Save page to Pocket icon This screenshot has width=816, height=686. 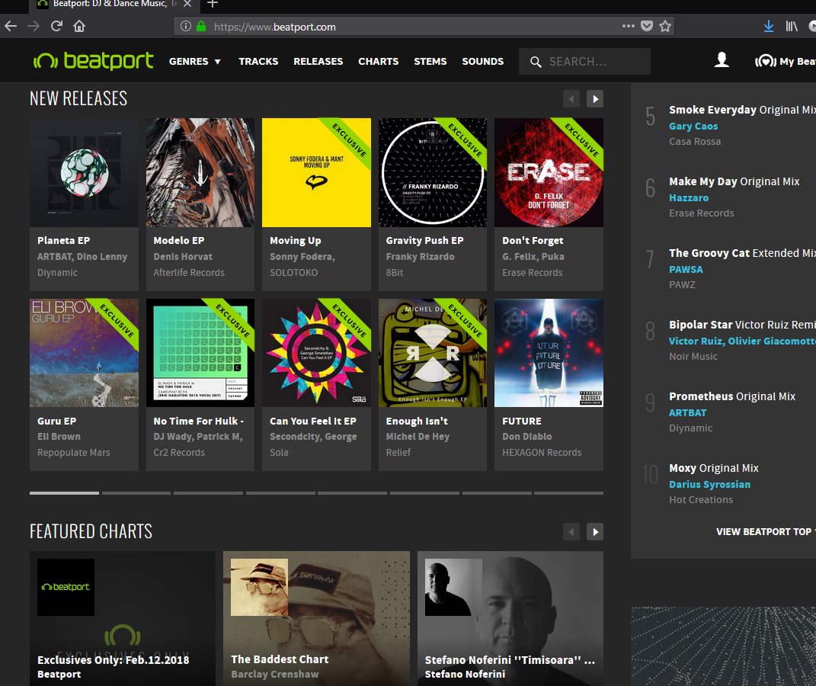coord(647,26)
